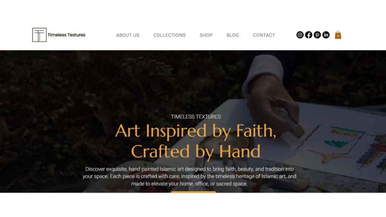Viewport: 386px width, 217px height.
Task: Open the COLLECTIONS menu item
Action: click(x=170, y=35)
